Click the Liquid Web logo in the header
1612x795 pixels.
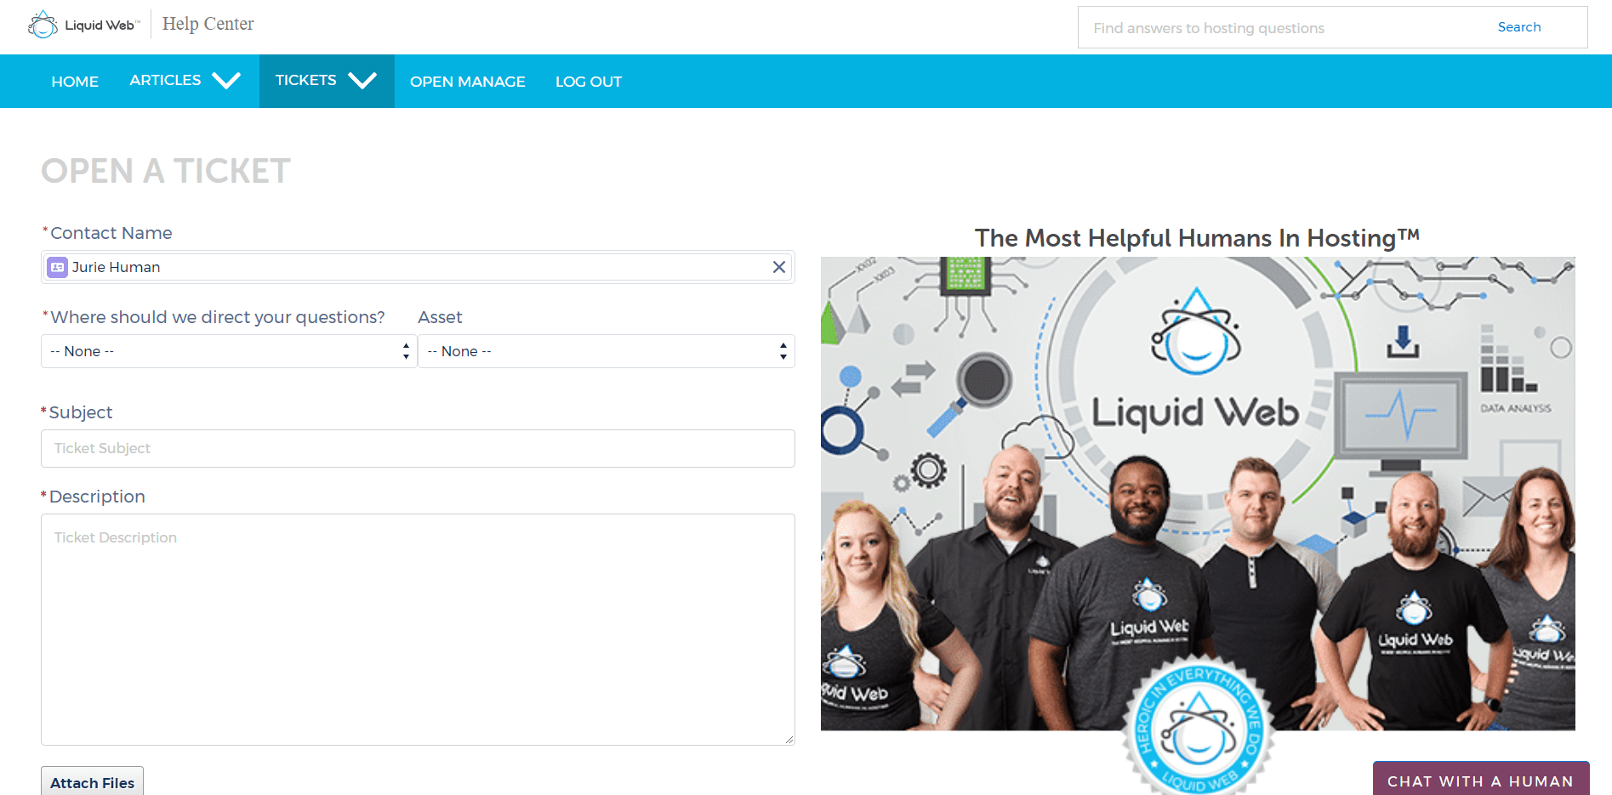point(83,25)
